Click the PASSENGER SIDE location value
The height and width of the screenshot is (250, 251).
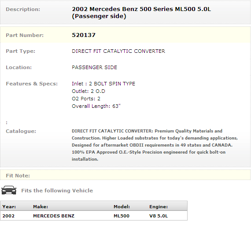[94, 67]
